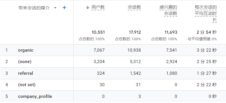The width and height of the screenshot is (226, 103).
Task: Click row number 5 cell
Action: [7, 96]
